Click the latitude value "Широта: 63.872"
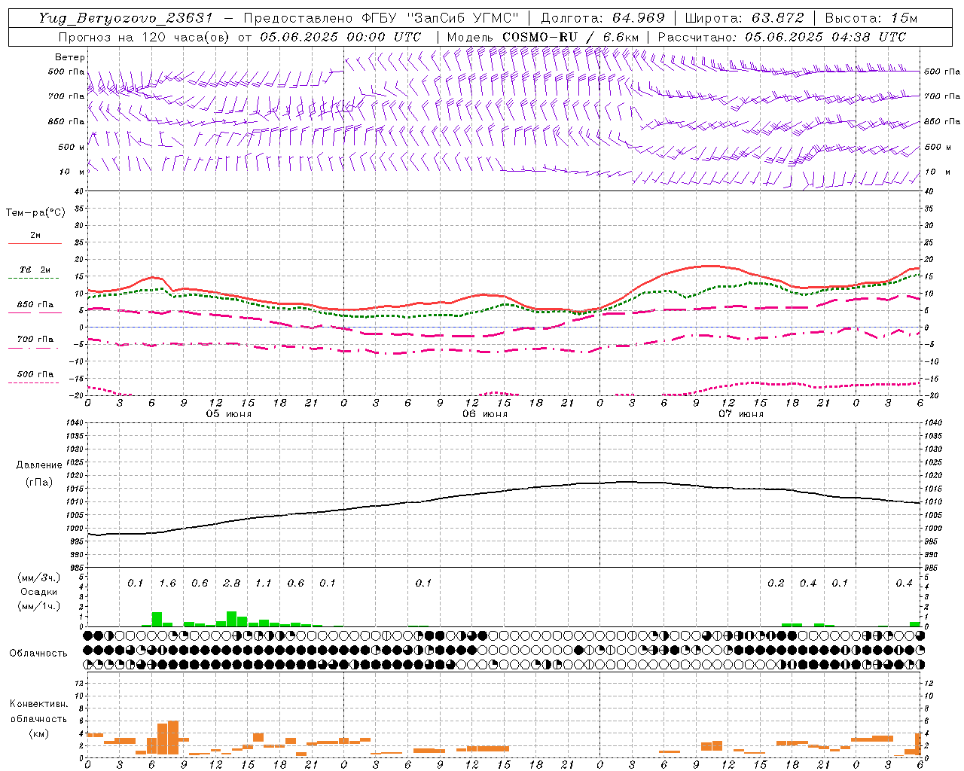The height and width of the screenshot is (771, 964). pos(745,18)
